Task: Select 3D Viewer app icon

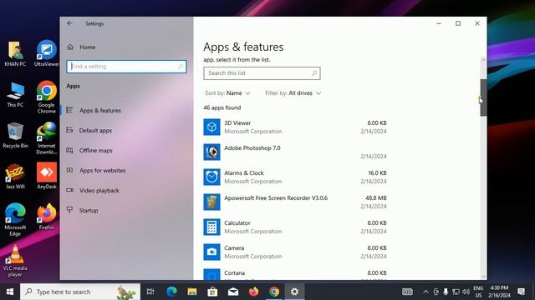Action: click(x=211, y=127)
